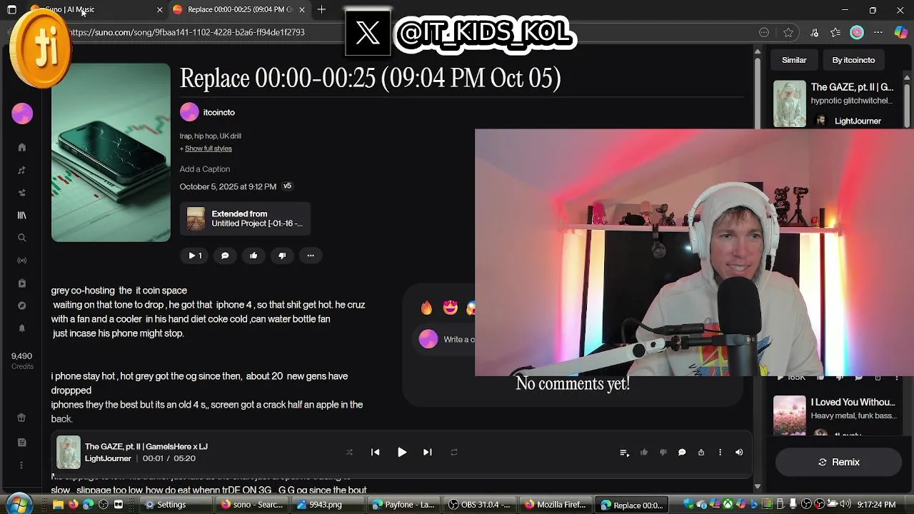Screen dimensions: 914x514
Task: Switch to the OBS 31.0.4 taskbar window
Action: (479, 505)
